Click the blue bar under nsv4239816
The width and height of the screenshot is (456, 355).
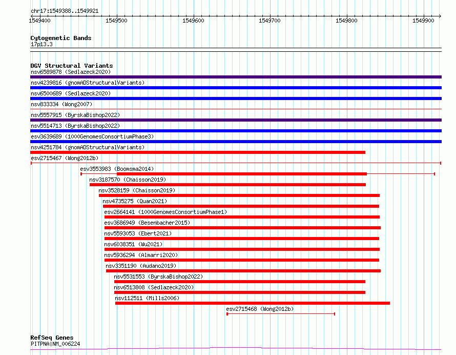click(236, 88)
